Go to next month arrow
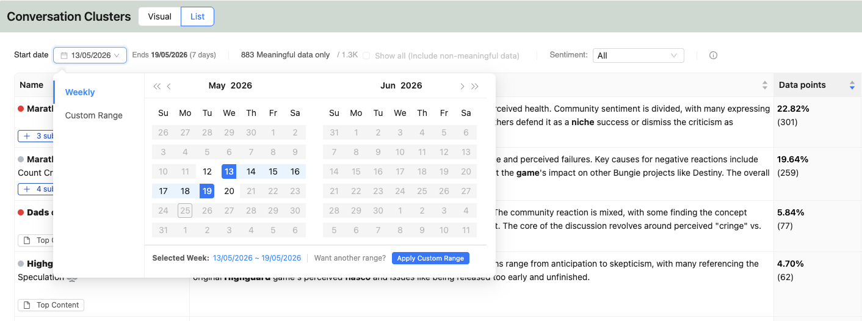 point(462,86)
